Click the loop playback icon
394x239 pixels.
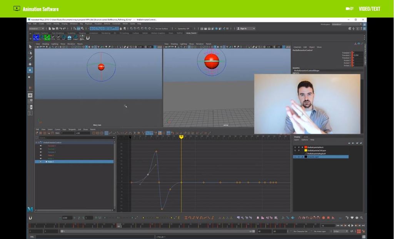(x=351, y=231)
